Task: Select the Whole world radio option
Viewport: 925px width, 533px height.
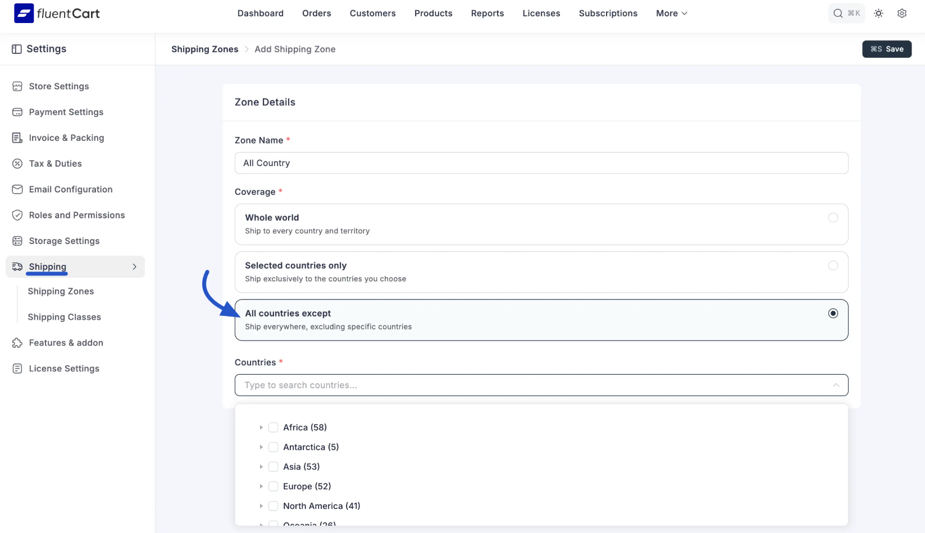Action: (833, 218)
